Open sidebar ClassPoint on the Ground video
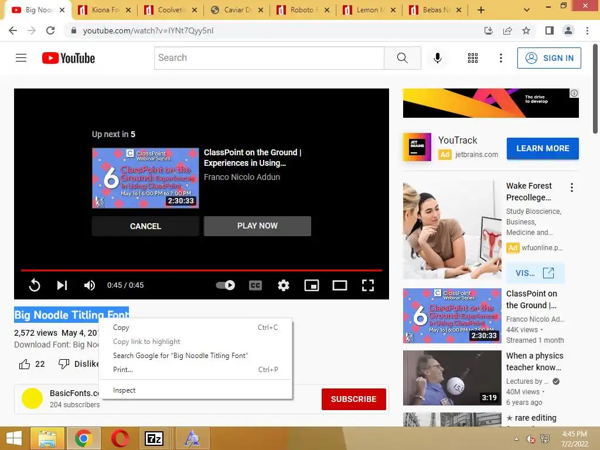600x450 pixels. [x=452, y=316]
